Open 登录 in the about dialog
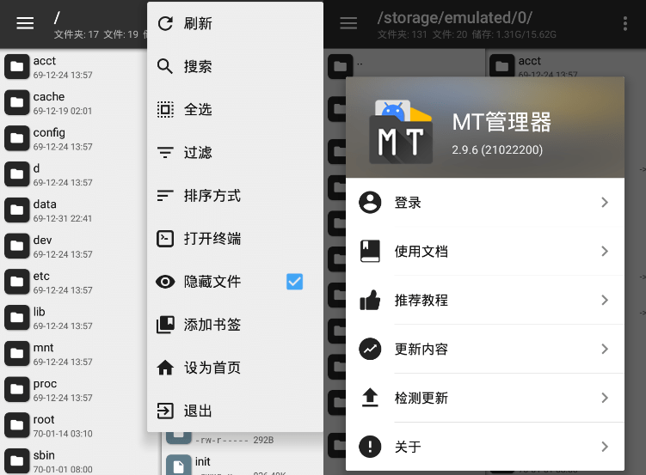646x475 pixels. pyautogui.click(x=485, y=203)
